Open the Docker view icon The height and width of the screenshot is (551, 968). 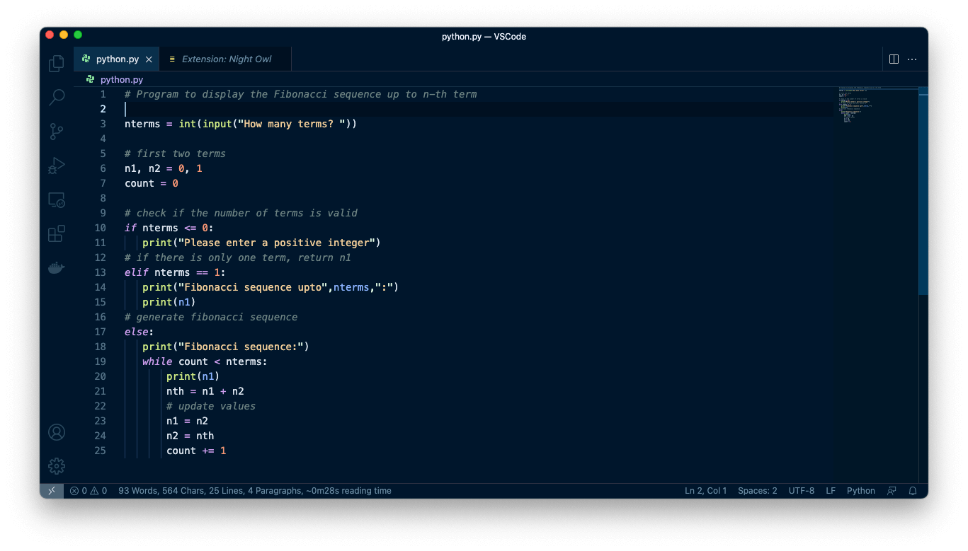coord(57,268)
